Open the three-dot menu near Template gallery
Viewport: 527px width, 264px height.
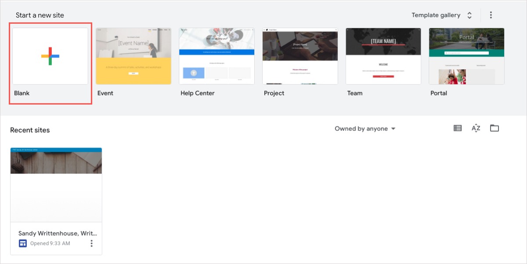(x=491, y=14)
